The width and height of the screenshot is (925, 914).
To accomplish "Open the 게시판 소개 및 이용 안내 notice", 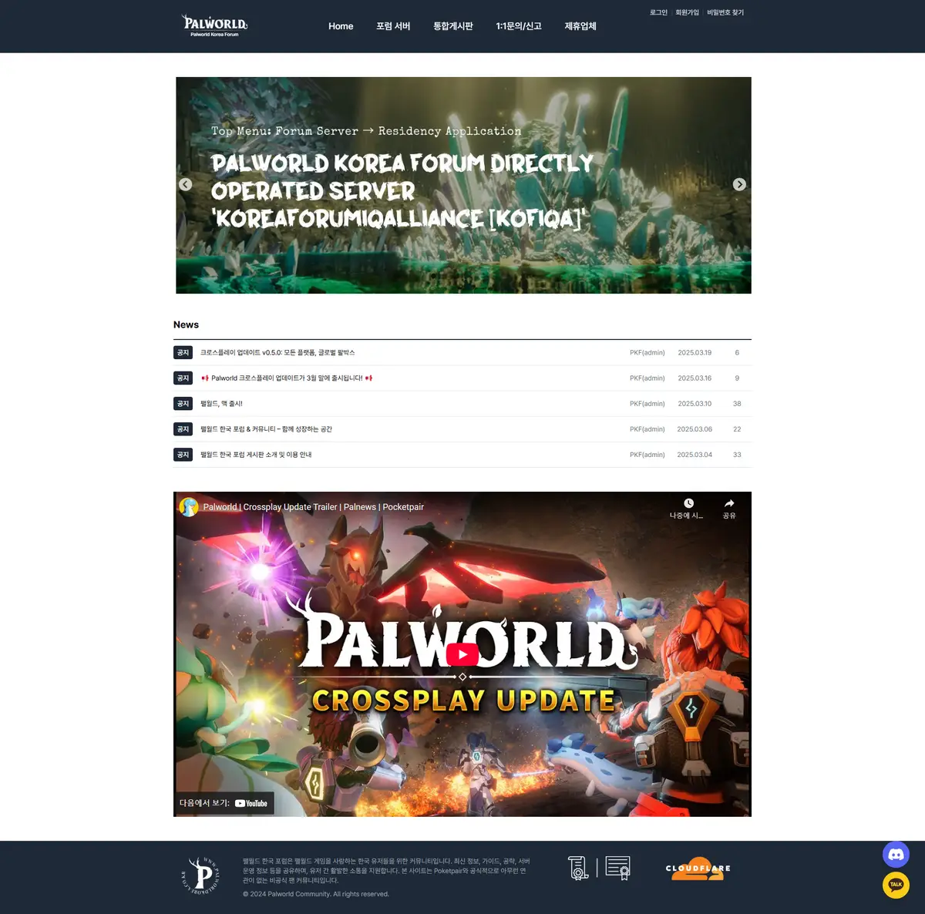I will point(256,455).
